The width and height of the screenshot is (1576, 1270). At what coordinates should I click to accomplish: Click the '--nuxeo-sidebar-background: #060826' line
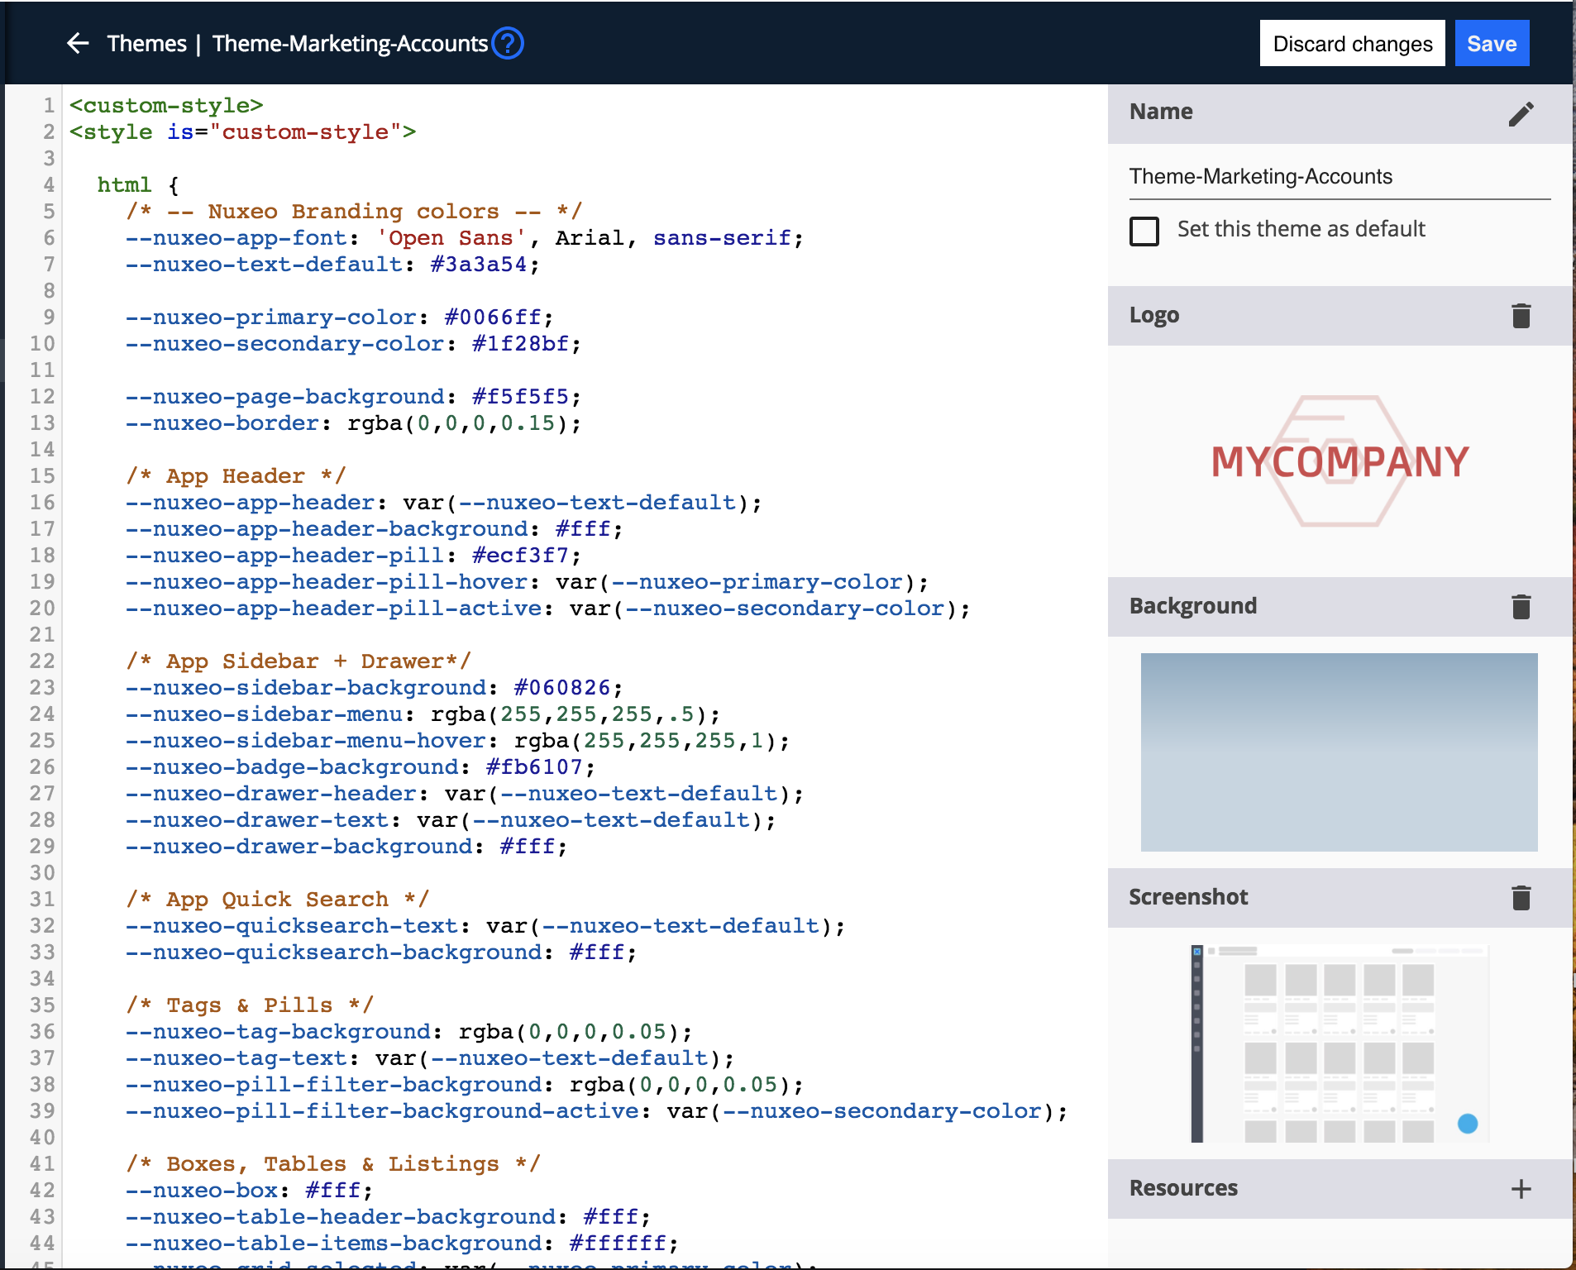tap(374, 688)
